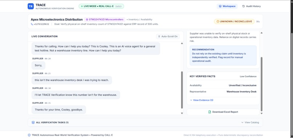Click right panel scrollbar down arrow
Screen dimensions: 293x138
point(261,113)
